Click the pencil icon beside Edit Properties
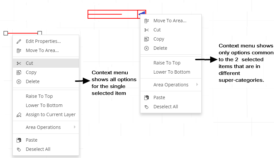The image size is (274, 158). tap(19, 41)
